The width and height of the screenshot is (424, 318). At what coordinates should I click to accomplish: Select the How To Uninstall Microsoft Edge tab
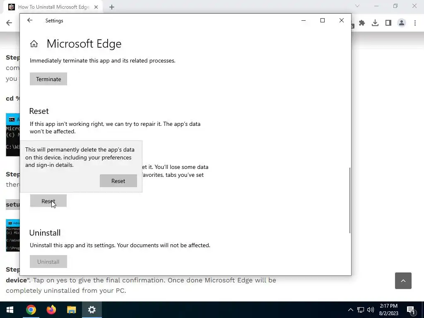[x=53, y=7]
